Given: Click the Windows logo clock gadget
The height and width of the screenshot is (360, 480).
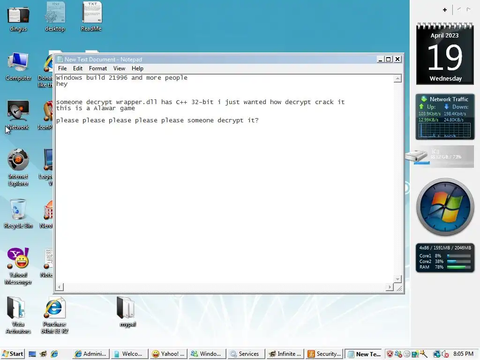Looking at the screenshot, I should (445, 207).
